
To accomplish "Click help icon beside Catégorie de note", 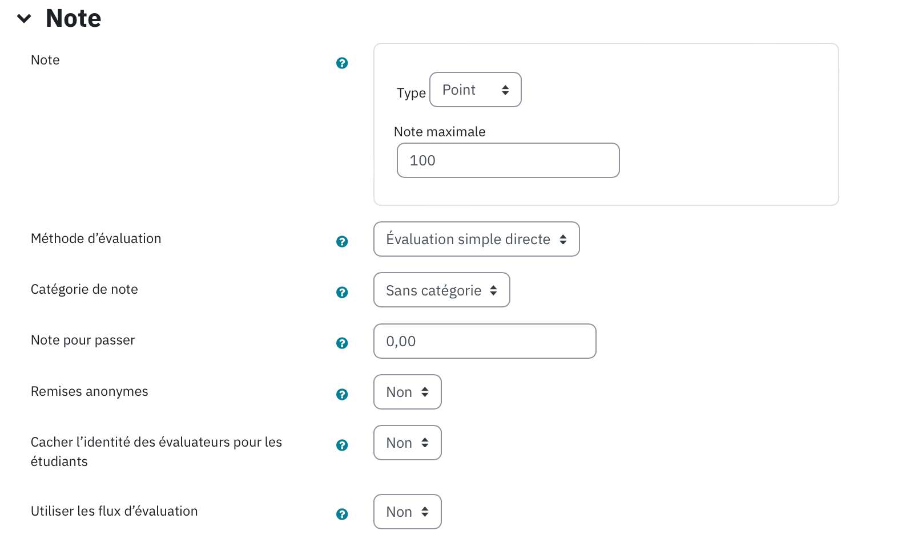I will (x=342, y=292).
